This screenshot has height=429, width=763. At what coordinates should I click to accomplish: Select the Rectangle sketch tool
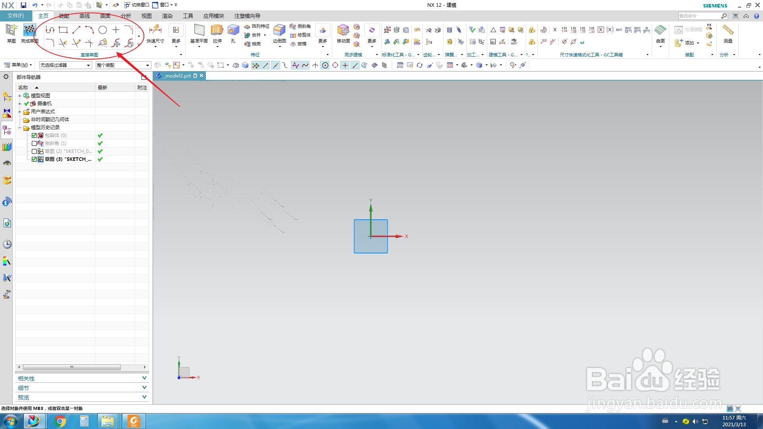(x=63, y=30)
